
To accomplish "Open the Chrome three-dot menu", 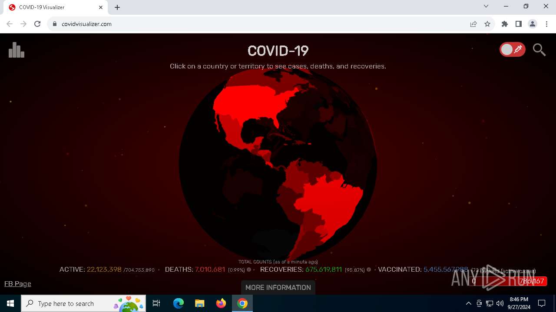I will coord(546,24).
